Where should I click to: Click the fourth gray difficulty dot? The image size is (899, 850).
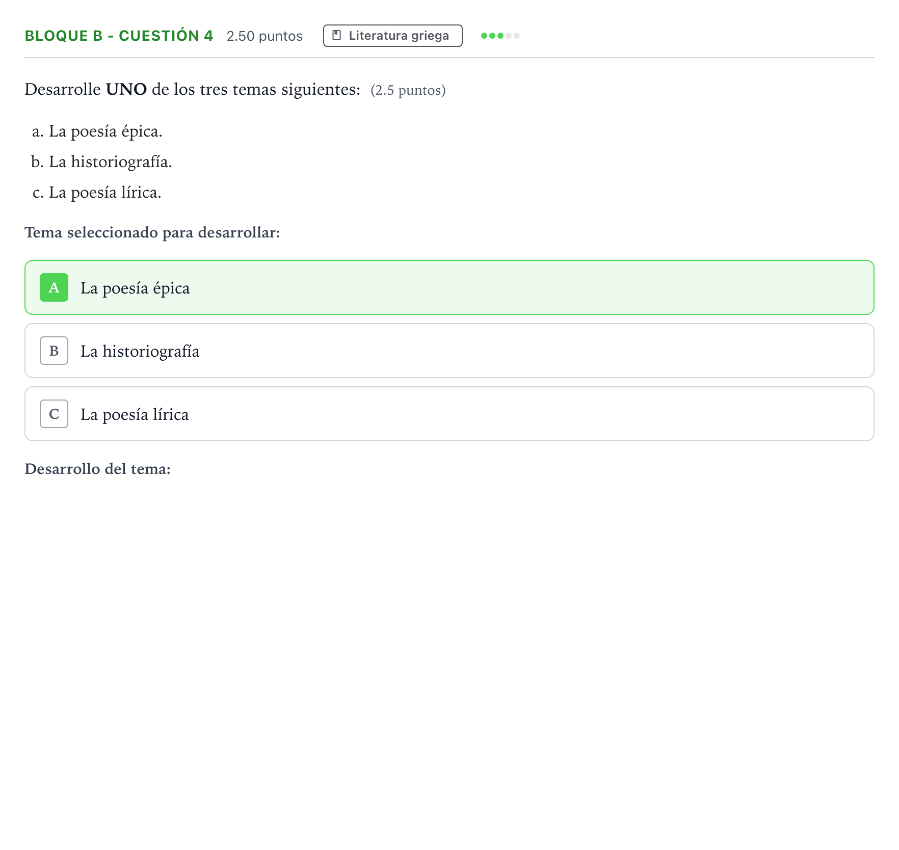point(509,36)
